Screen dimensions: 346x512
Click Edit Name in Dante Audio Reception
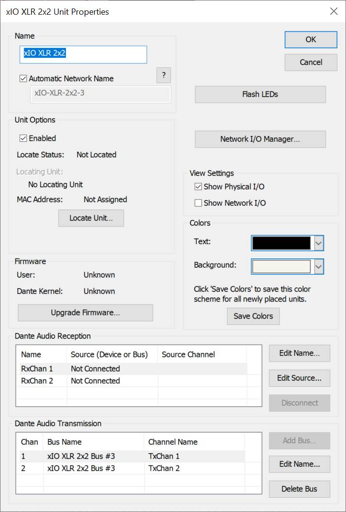[300, 353]
